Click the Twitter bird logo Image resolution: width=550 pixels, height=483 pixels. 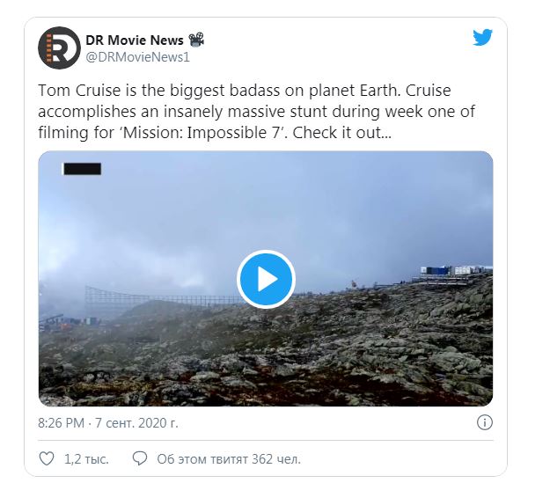(482, 38)
